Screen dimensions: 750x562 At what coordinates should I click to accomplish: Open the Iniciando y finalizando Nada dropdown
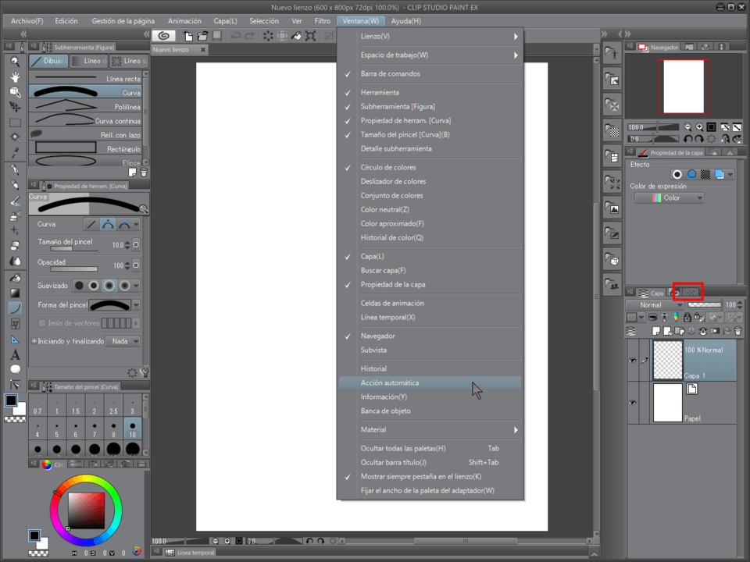point(123,341)
